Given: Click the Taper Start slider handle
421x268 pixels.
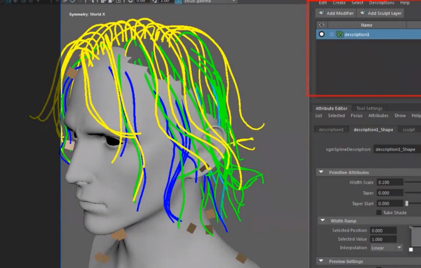Looking at the screenshot, I should click(x=407, y=204).
